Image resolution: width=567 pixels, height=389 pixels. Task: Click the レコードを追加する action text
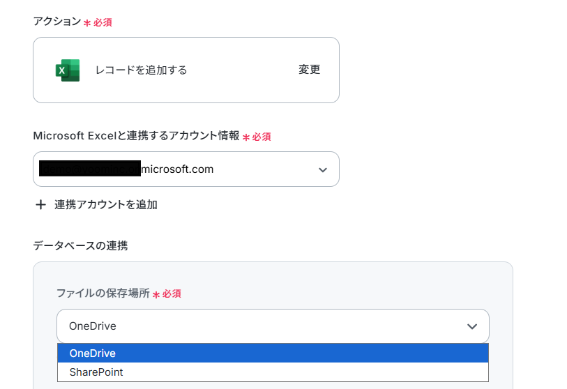(x=141, y=70)
